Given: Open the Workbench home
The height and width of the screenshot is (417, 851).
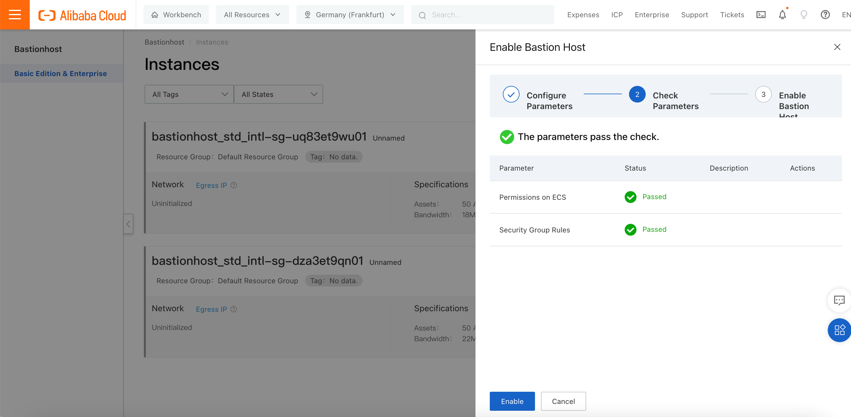Looking at the screenshot, I should pyautogui.click(x=176, y=15).
